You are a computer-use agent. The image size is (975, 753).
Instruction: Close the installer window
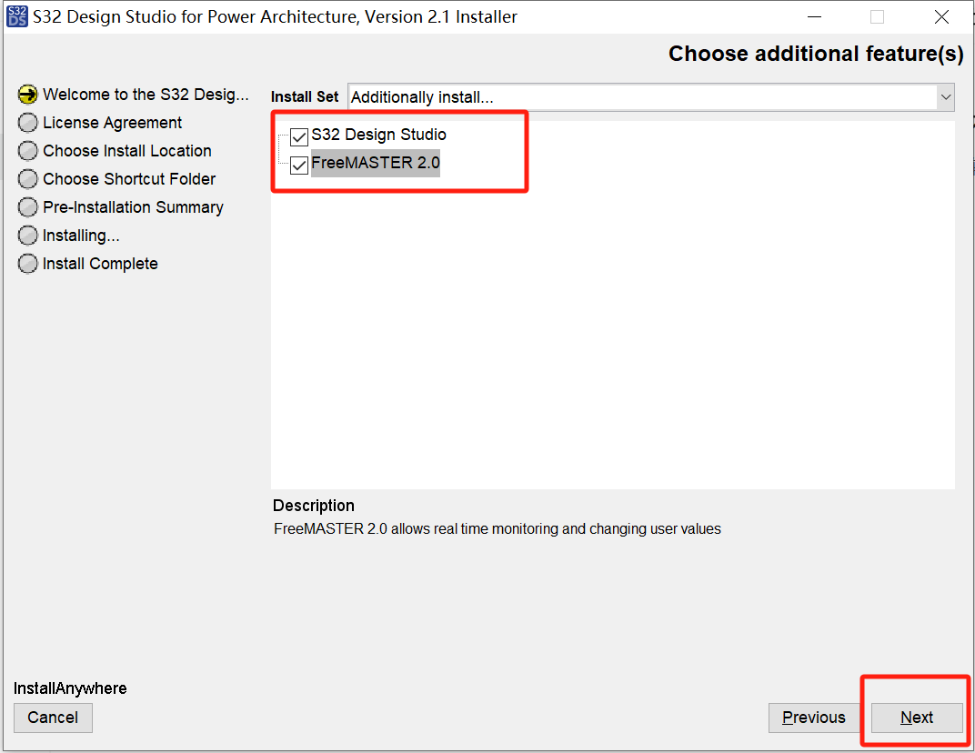[x=941, y=16]
